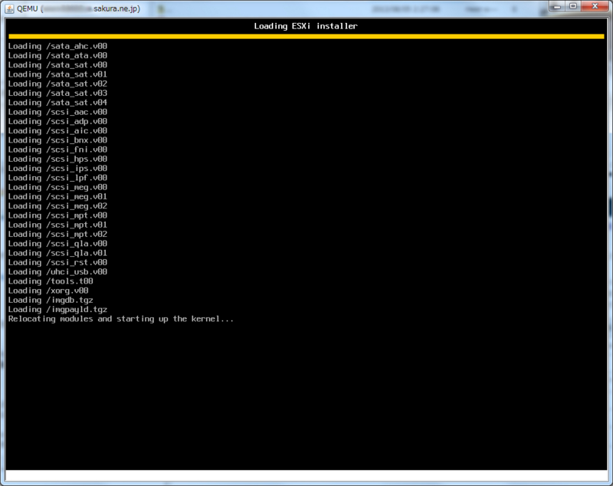Click line 'Loading /scsi_qla.v00'
This screenshot has width=613, height=486.
click(x=57, y=243)
